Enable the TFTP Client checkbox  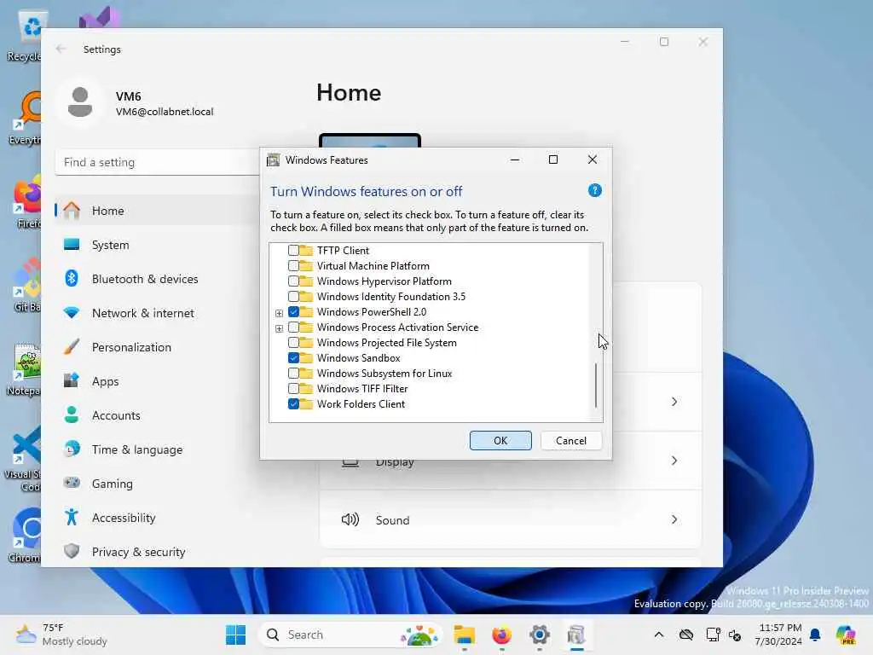point(293,251)
